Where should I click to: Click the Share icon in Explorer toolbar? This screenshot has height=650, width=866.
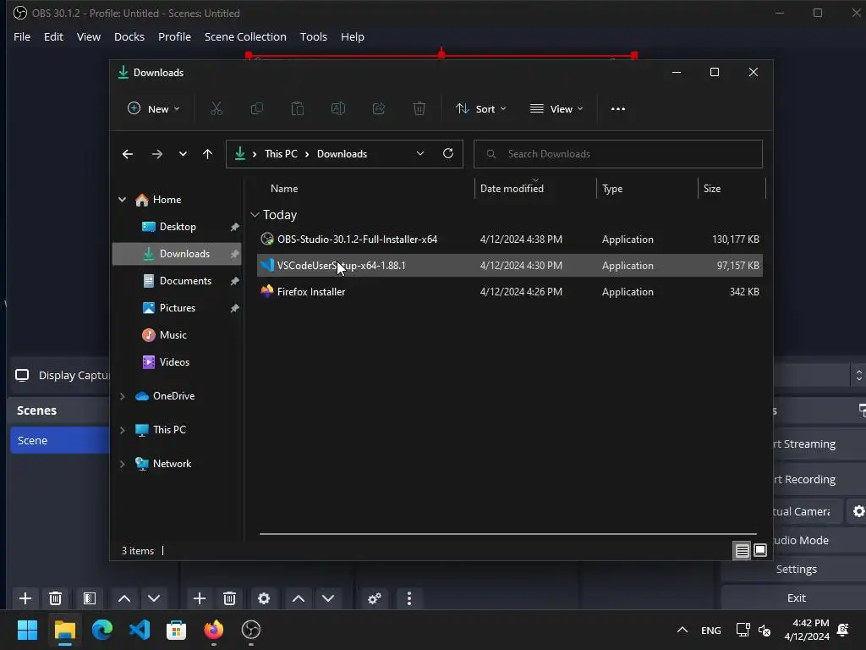pyautogui.click(x=379, y=109)
